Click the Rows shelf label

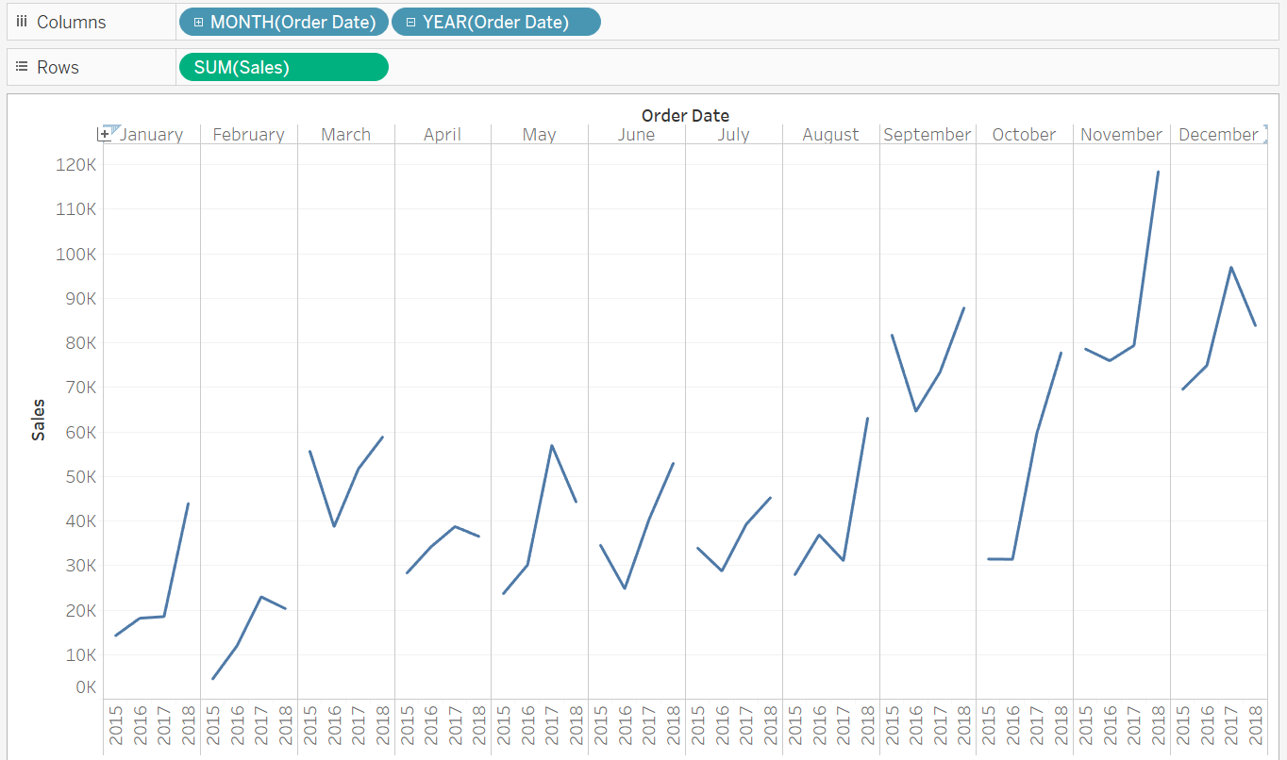58,68
